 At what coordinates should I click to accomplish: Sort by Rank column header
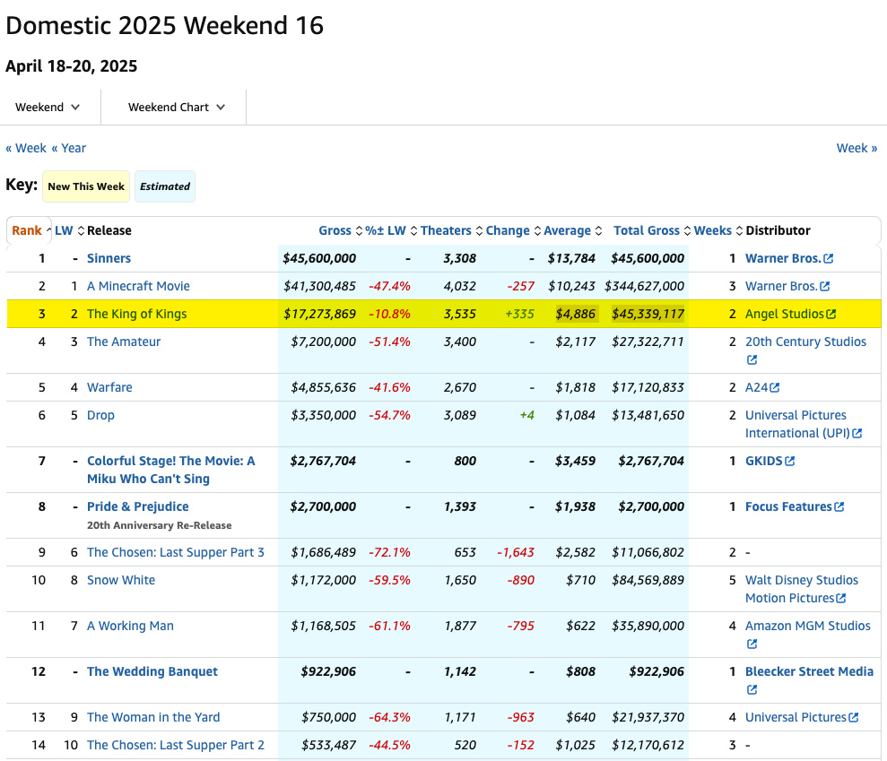click(27, 230)
